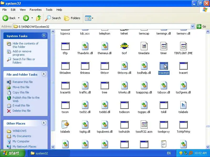The height and width of the screenshot is (157, 210).
Task: Click the Search toolbar button
Action: click(53, 18)
